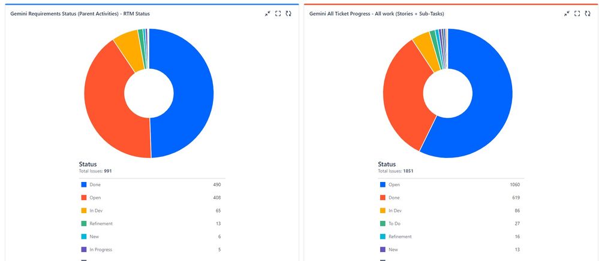This screenshot has height=261, width=599.
Task: Open the Refinement link in Ticket Progress legend
Action: (x=401, y=236)
